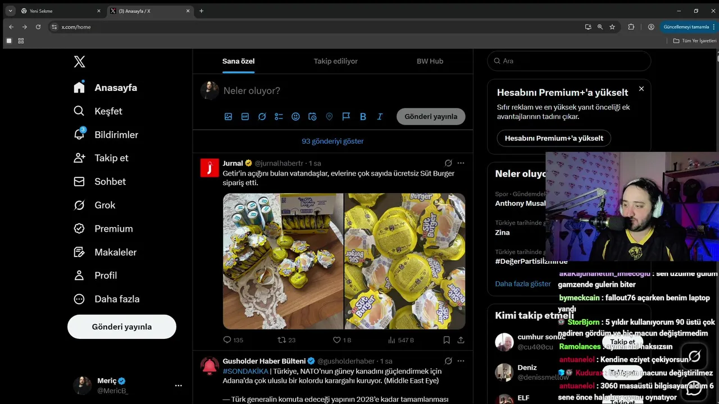
Task: Dismiss the Premium+ upgrade card
Action: click(x=641, y=89)
